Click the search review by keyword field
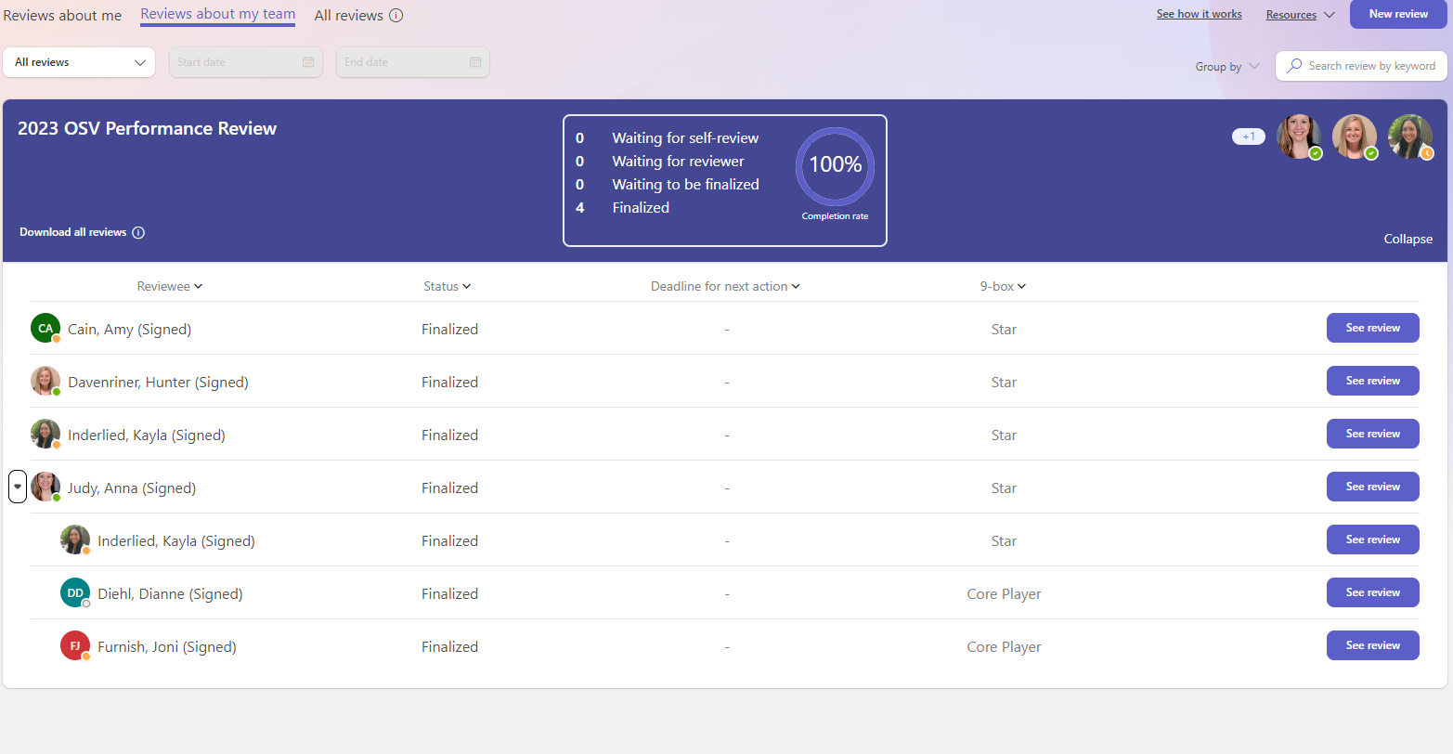The image size is (1453, 754). click(1371, 66)
